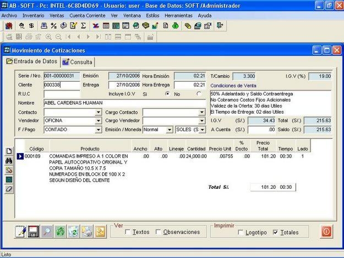Viewport: 344px width, 258px height.
Task: Click the olive book toolbar icon
Action: pyautogui.click(x=146, y=26)
